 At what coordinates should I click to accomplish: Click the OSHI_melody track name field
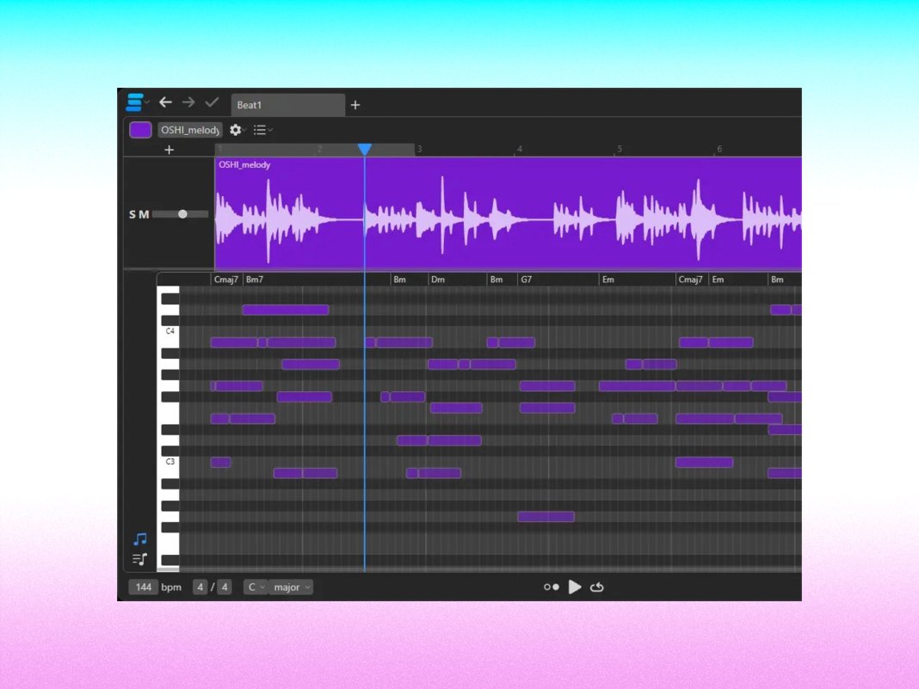click(x=190, y=130)
